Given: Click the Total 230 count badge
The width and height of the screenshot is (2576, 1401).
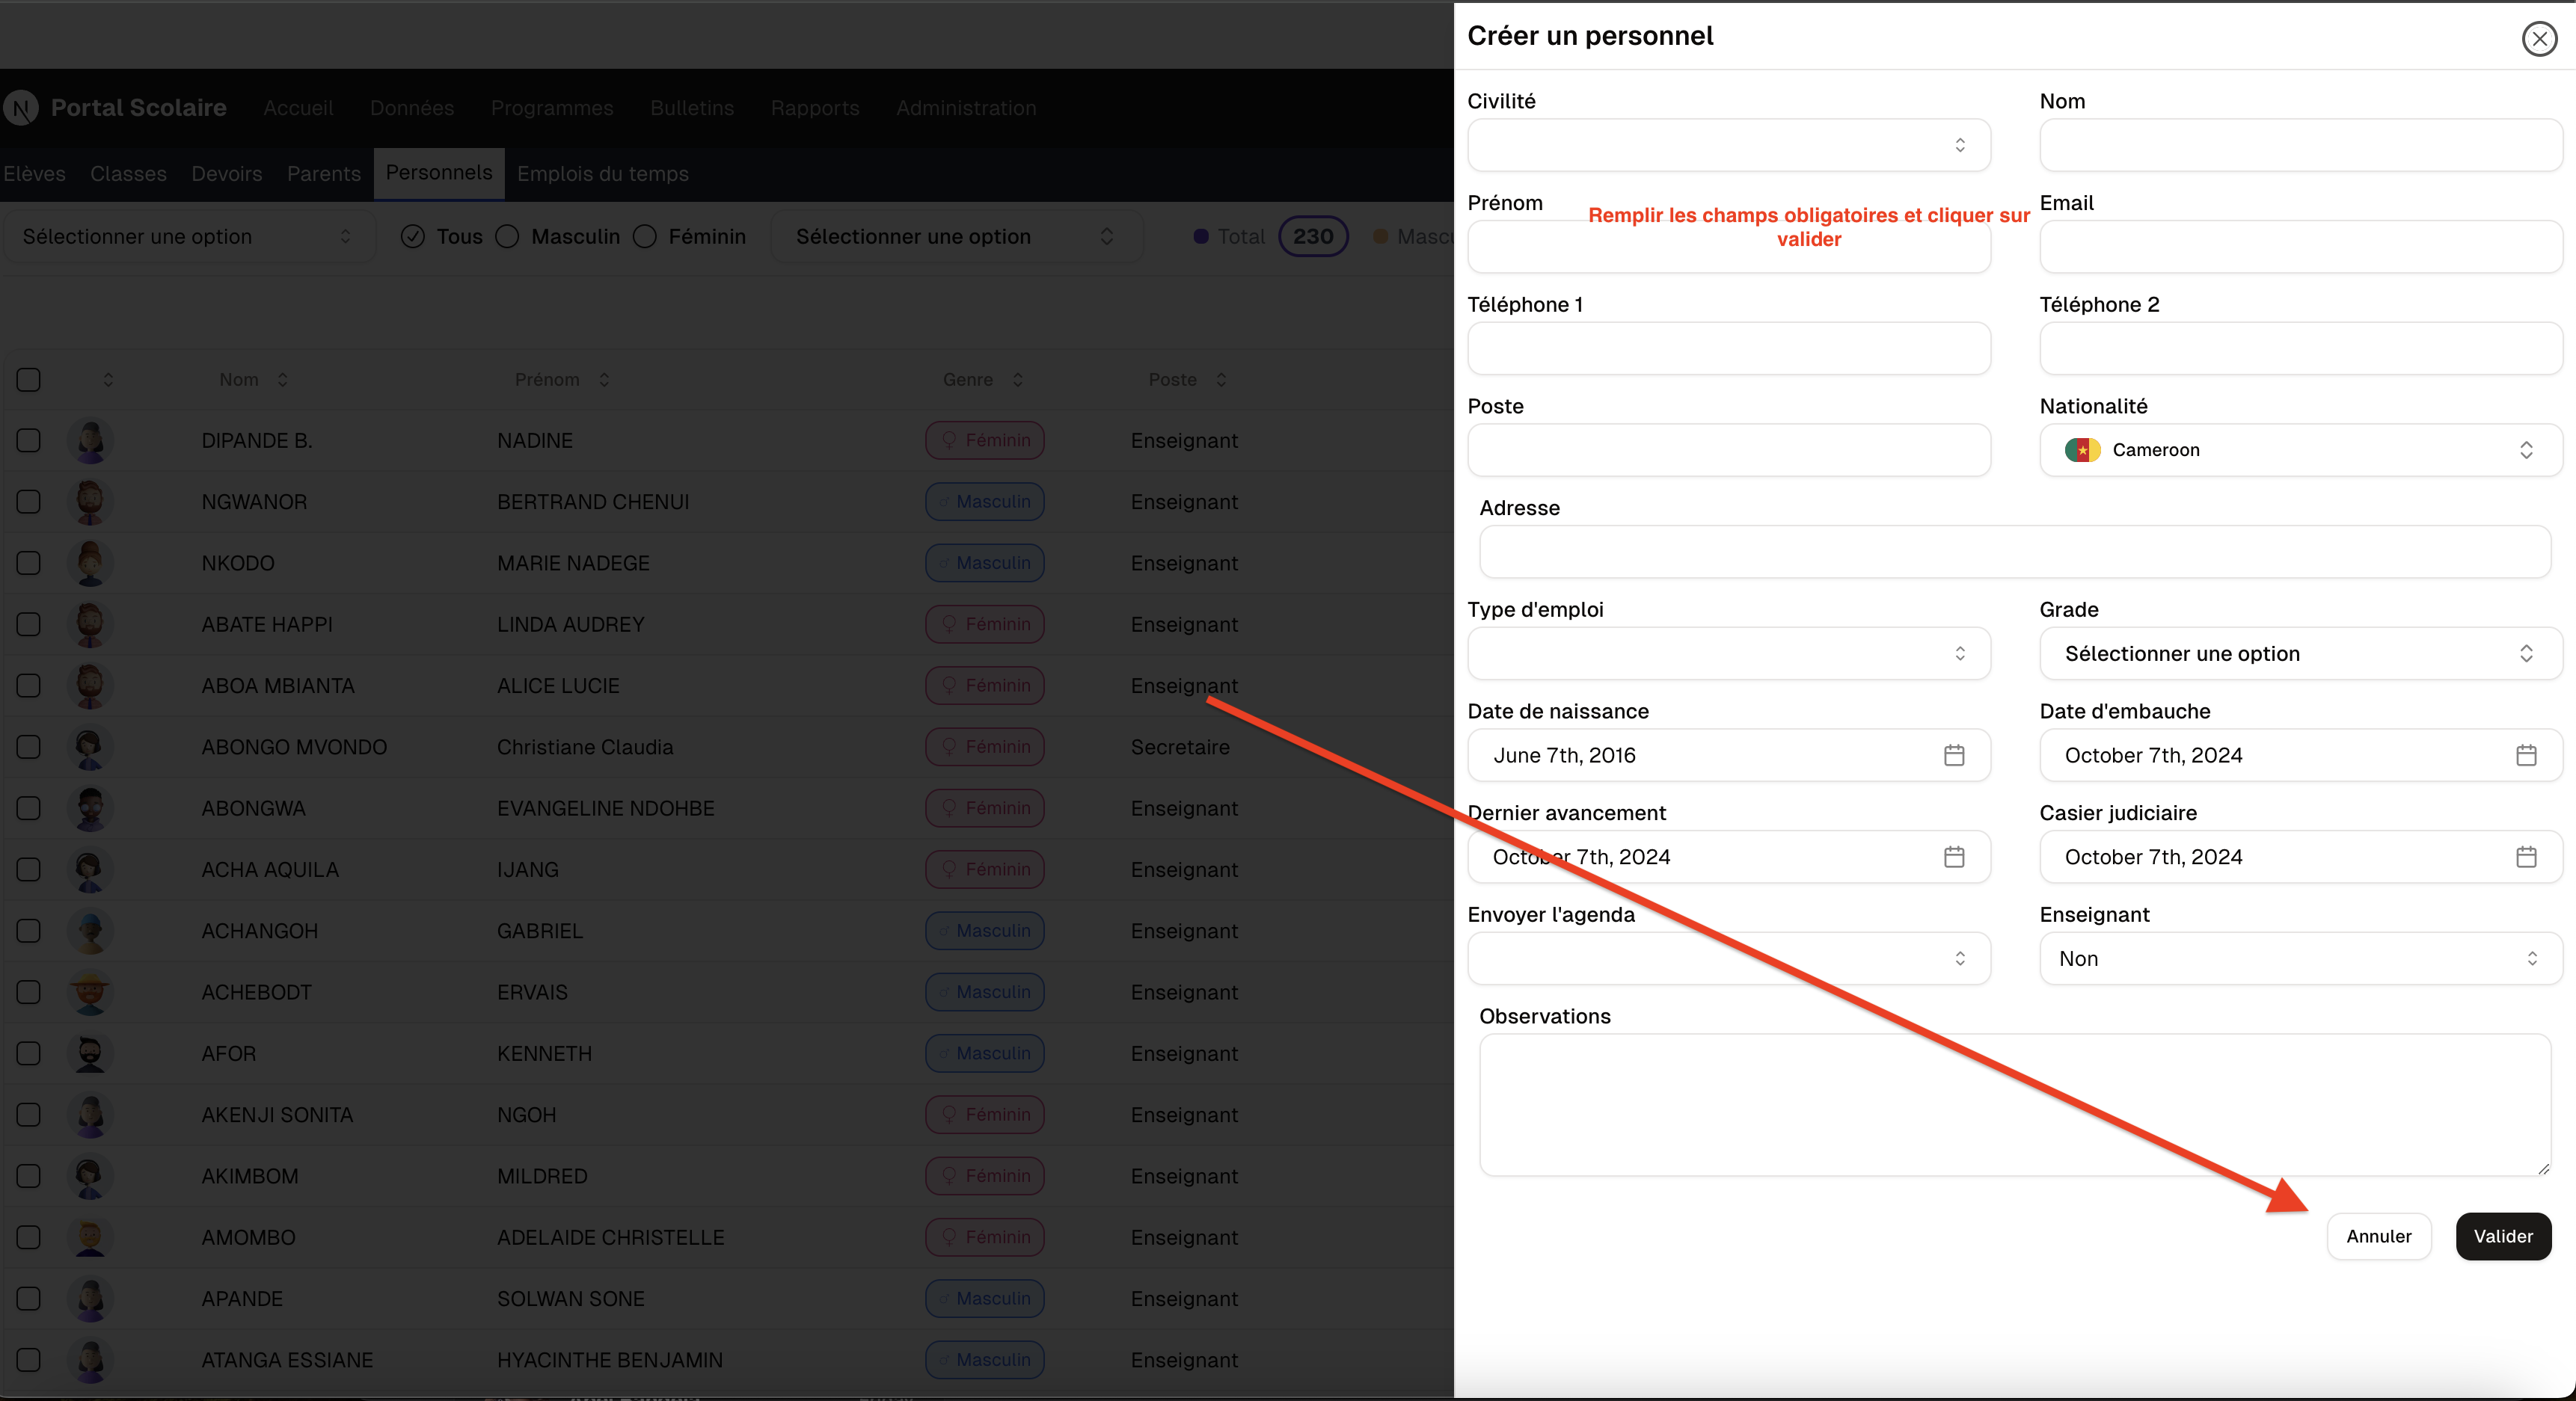Looking at the screenshot, I should coord(1313,237).
